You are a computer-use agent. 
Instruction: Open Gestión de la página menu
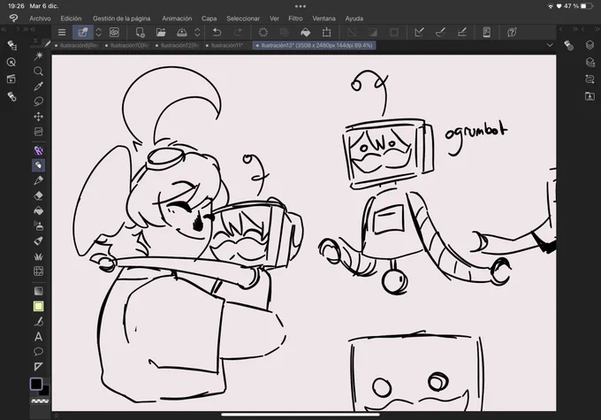(121, 19)
